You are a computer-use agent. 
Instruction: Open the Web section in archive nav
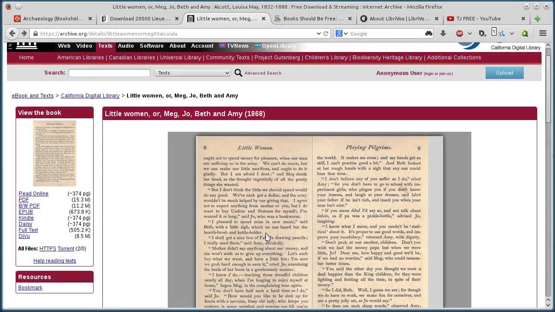point(64,45)
